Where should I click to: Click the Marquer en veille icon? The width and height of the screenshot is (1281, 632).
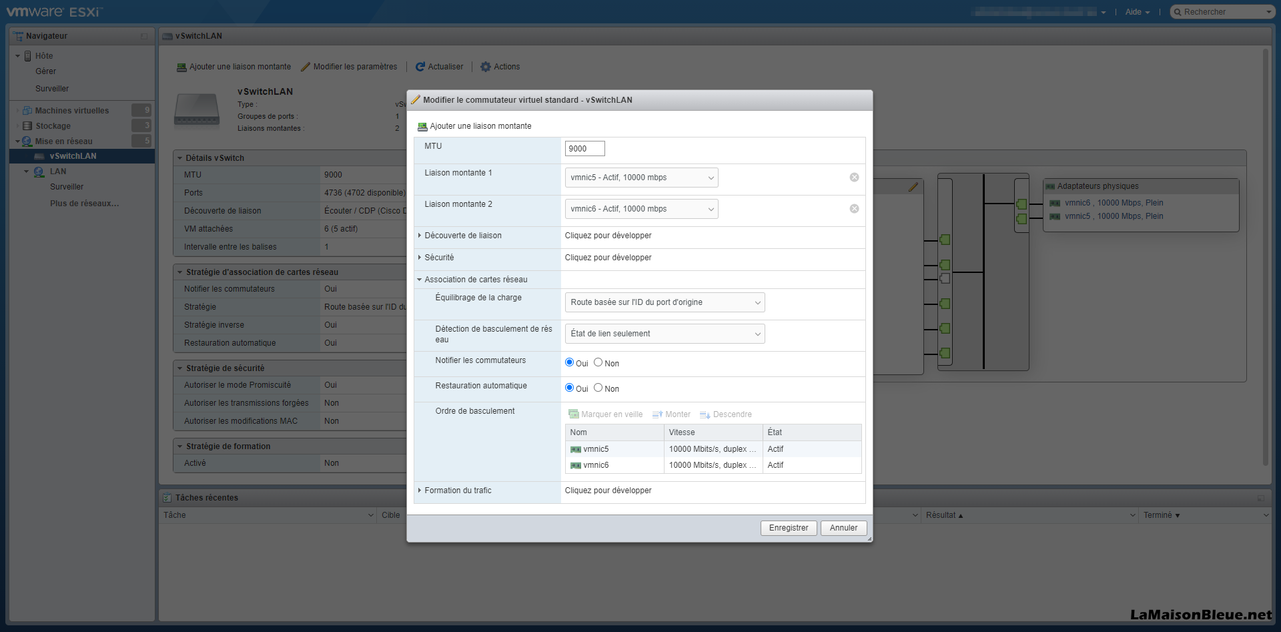point(573,414)
